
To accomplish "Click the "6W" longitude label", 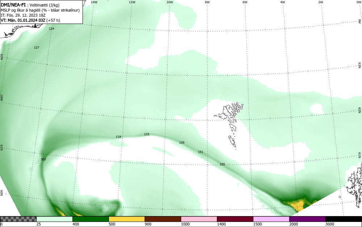I will (x=245, y=2).
